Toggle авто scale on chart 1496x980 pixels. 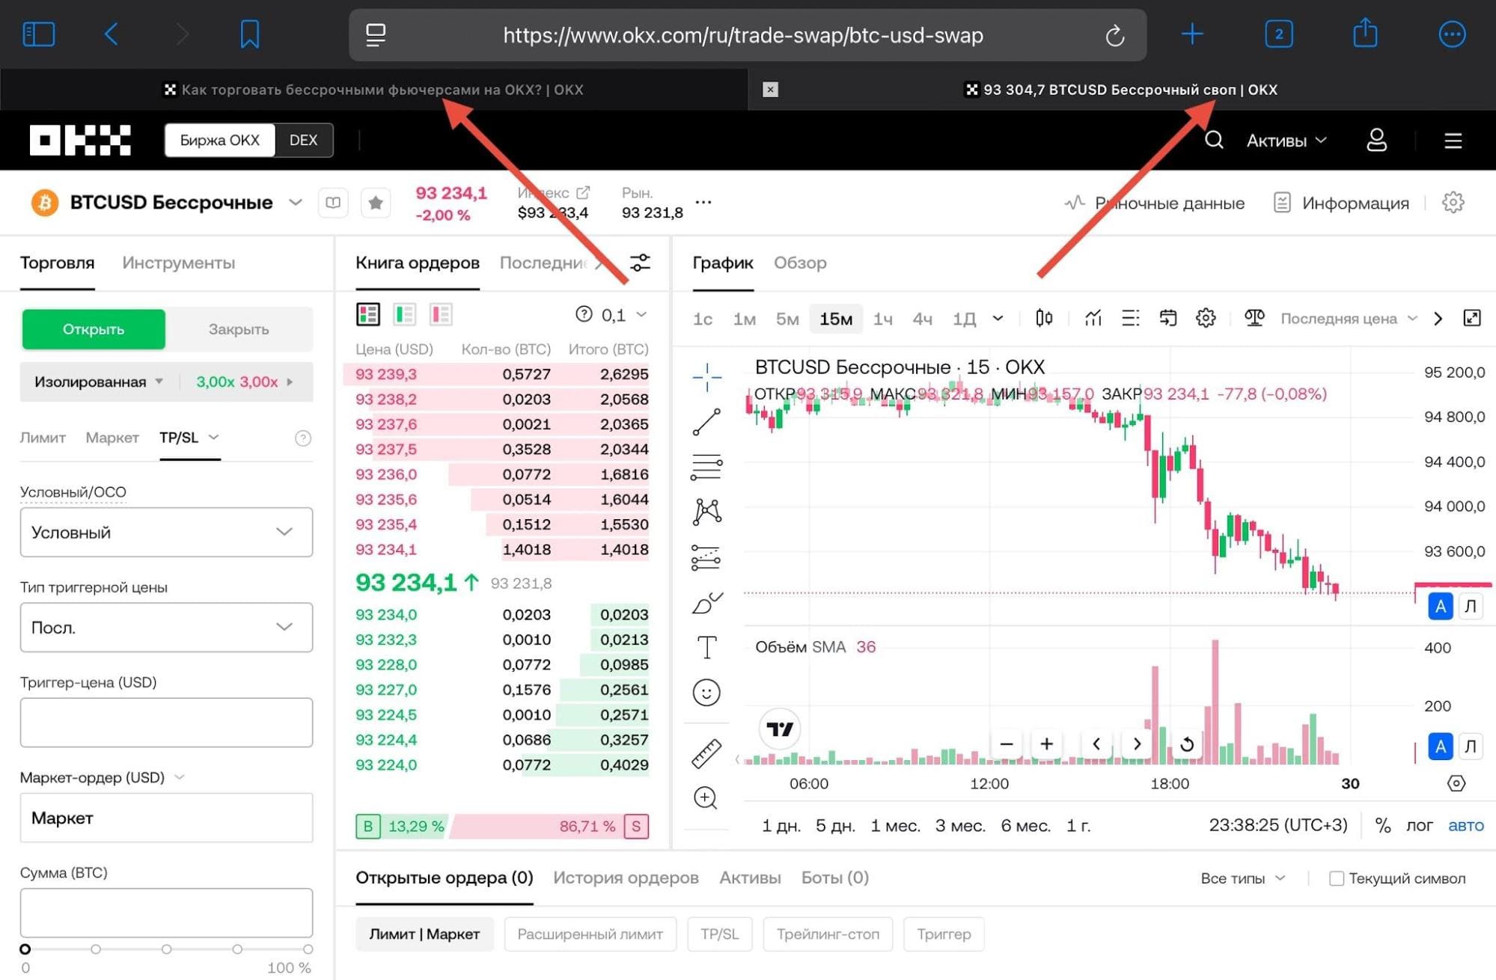[1465, 825]
